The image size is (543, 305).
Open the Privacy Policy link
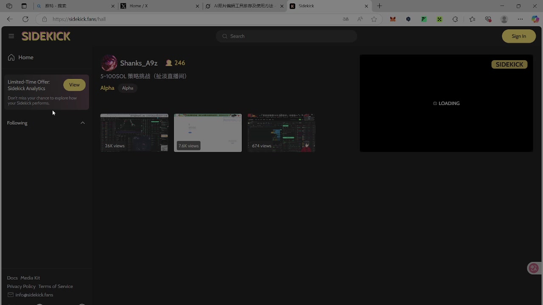click(21, 286)
